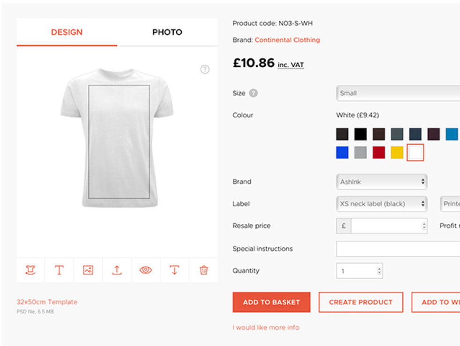Image resolution: width=460 pixels, height=346 pixels.
Task: Open the Continental Clothing brand link
Action: pyautogui.click(x=287, y=40)
